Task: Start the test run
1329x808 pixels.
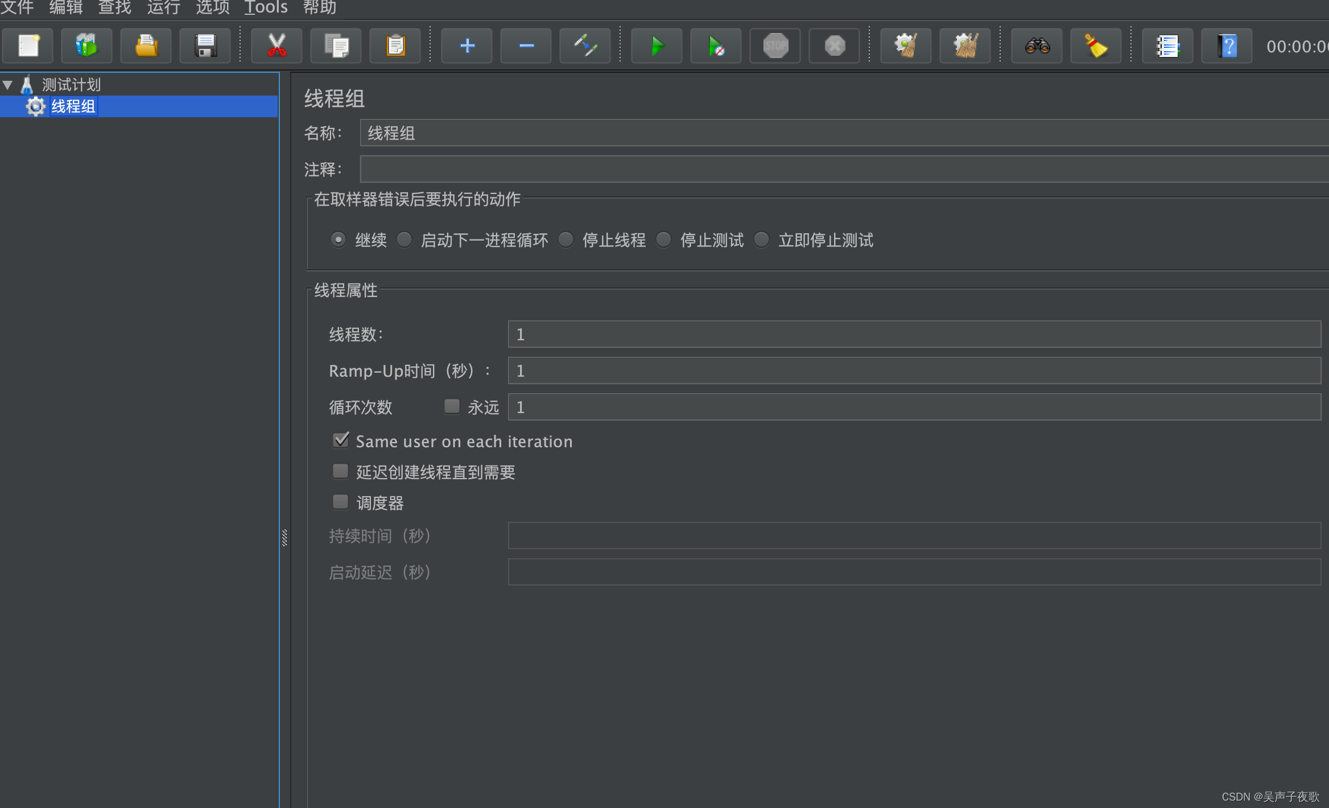Action: click(657, 46)
